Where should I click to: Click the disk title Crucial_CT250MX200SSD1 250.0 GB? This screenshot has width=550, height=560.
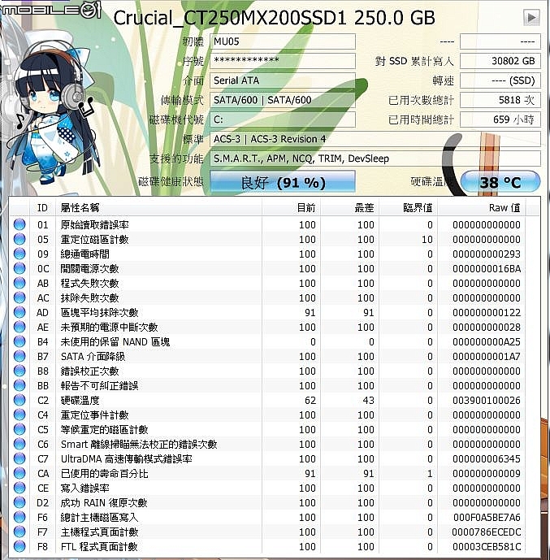pos(274,18)
